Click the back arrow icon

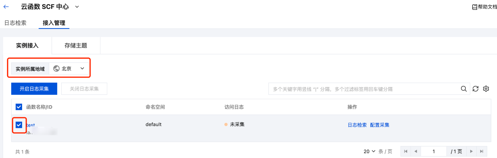(x=6, y=7)
